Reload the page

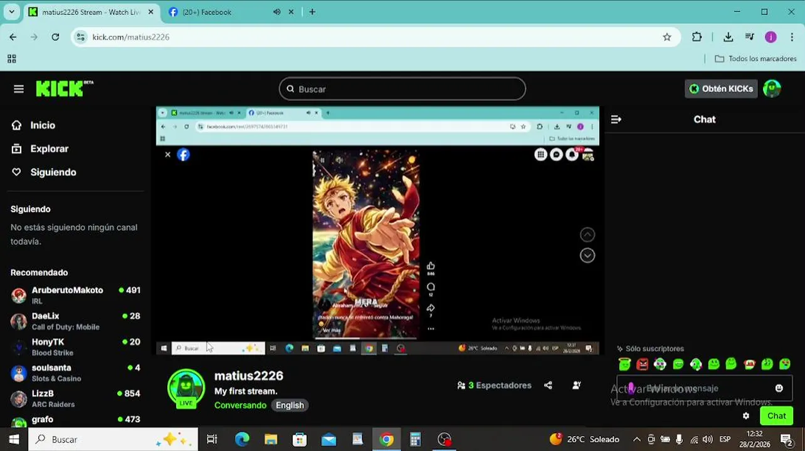[55, 37]
